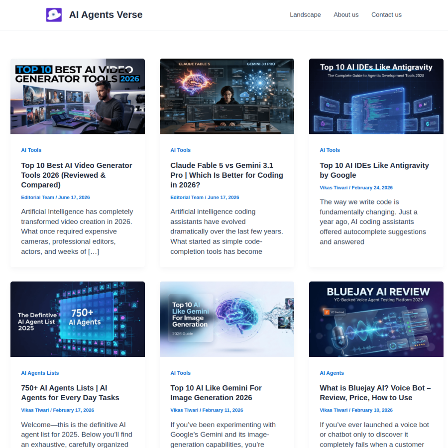Open Top 10 AI IDEs Like Antigravity title

[374, 170]
